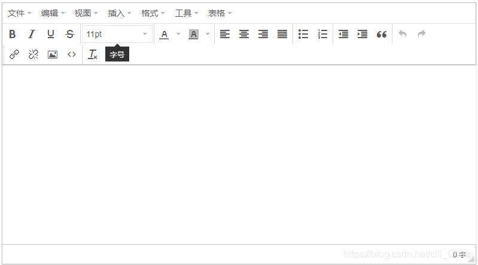Toggle strikethrough formatting

point(70,34)
